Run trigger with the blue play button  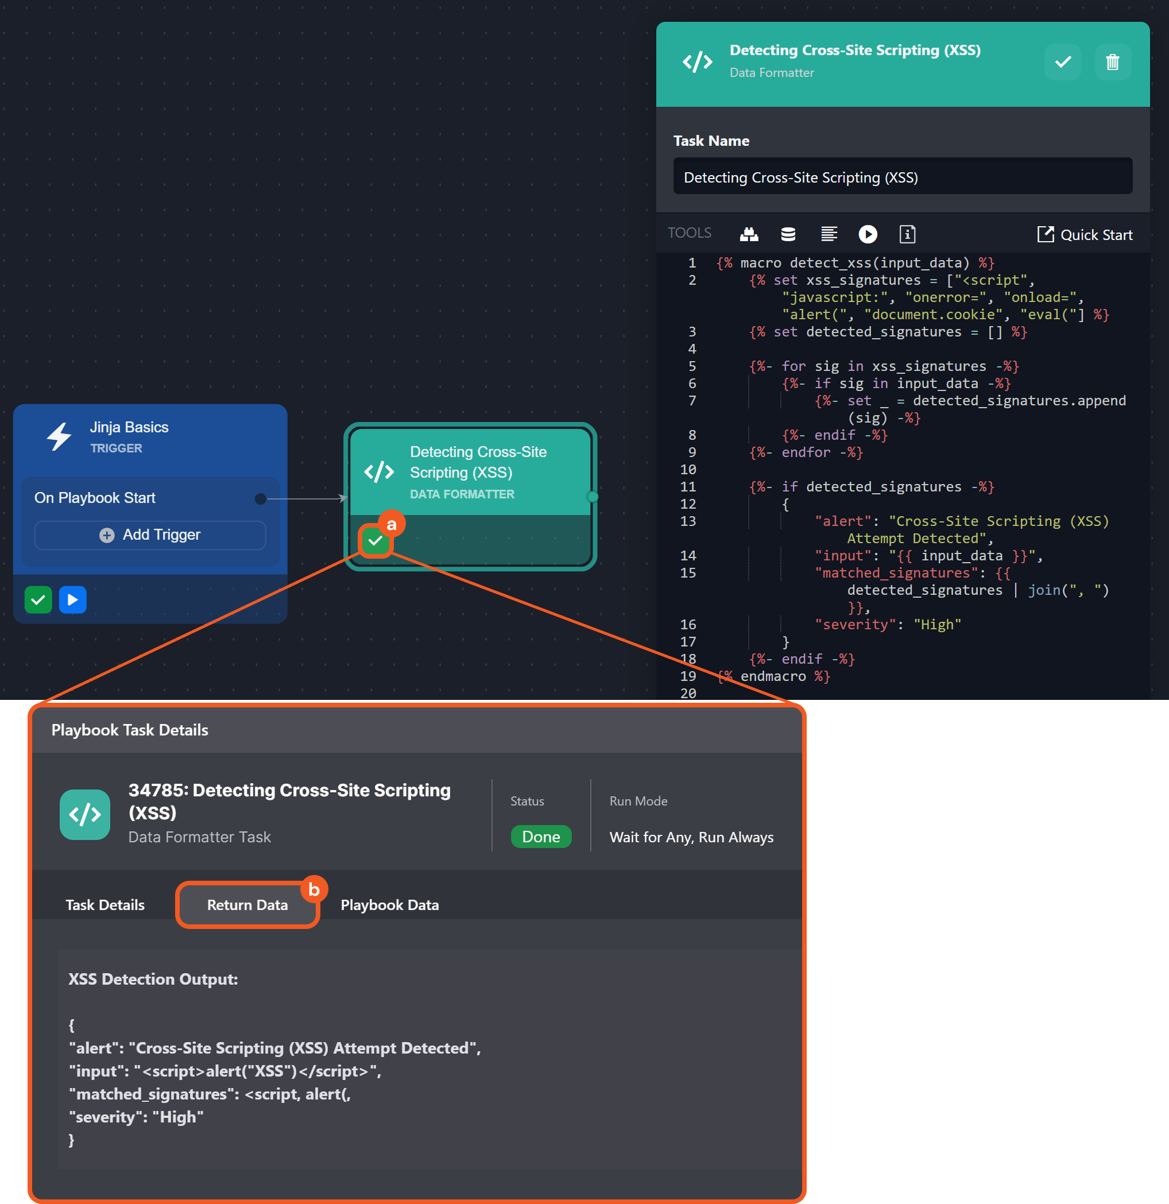tap(72, 599)
